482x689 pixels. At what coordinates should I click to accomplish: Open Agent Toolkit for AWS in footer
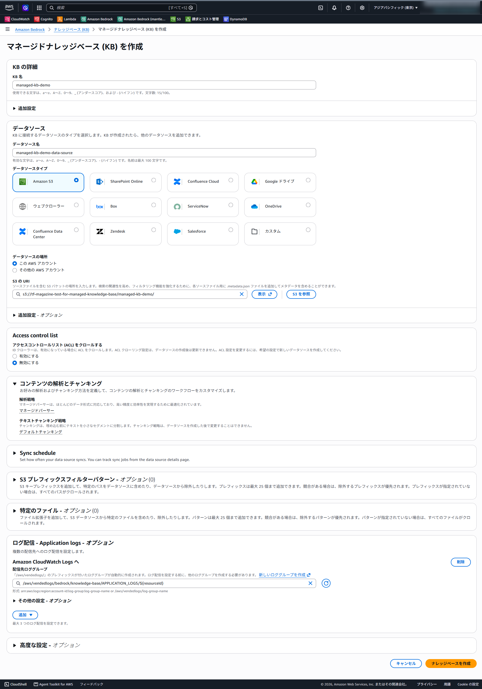53,684
